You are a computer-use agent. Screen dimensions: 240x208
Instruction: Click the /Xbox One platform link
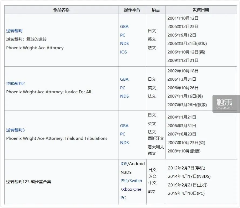pos(131,189)
